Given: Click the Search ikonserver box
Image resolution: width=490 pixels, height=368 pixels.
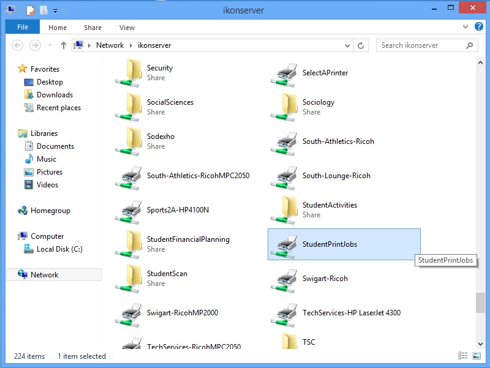Looking at the screenshot, I should click(x=421, y=45).
